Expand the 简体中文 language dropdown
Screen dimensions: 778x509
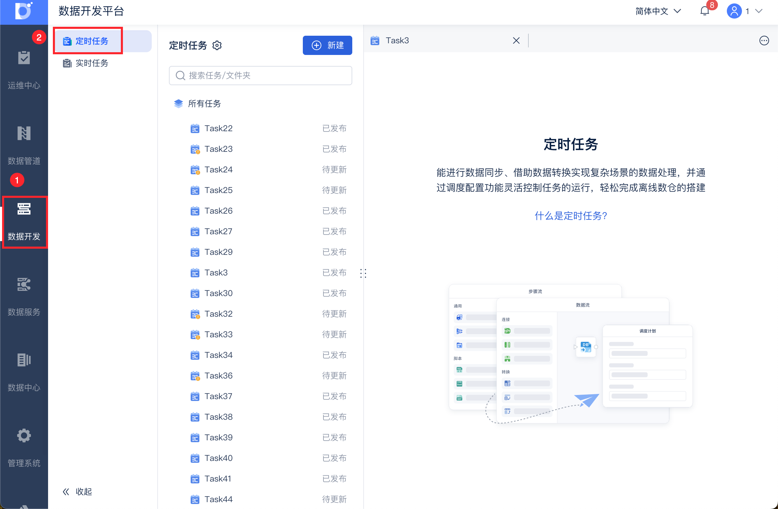tap(657, 11)
